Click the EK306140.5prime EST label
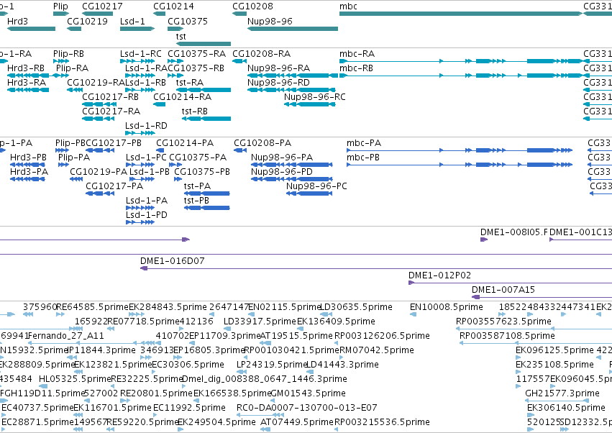 click(566, 408)
